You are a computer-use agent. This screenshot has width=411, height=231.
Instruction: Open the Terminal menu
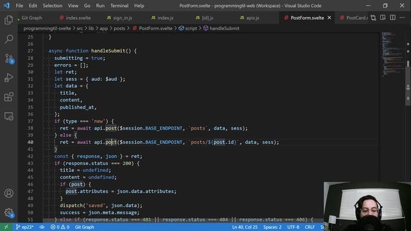point(119,6)
